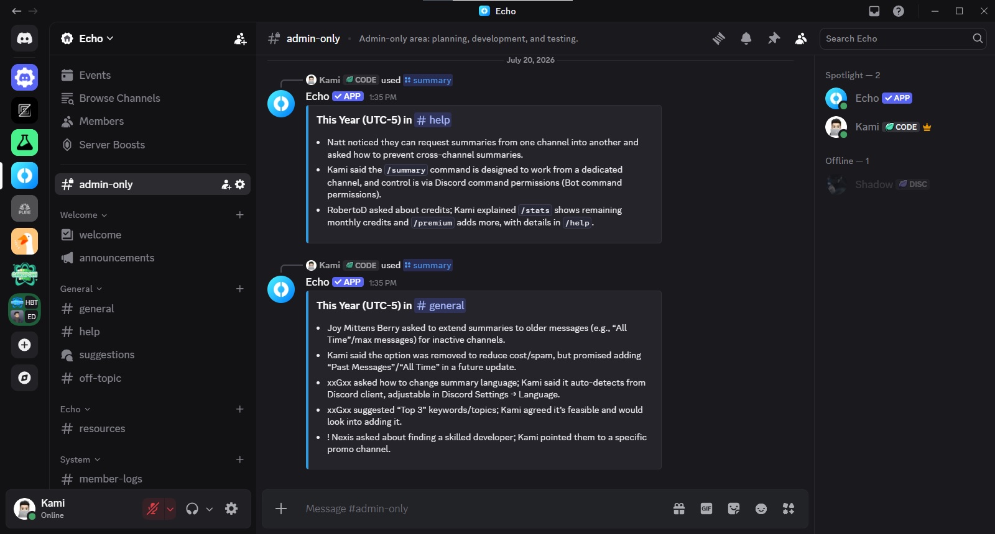The height and width of the screenshot is (534, 995).
Task: Open microphone input options dropdown
Action: tap(170, 509)
